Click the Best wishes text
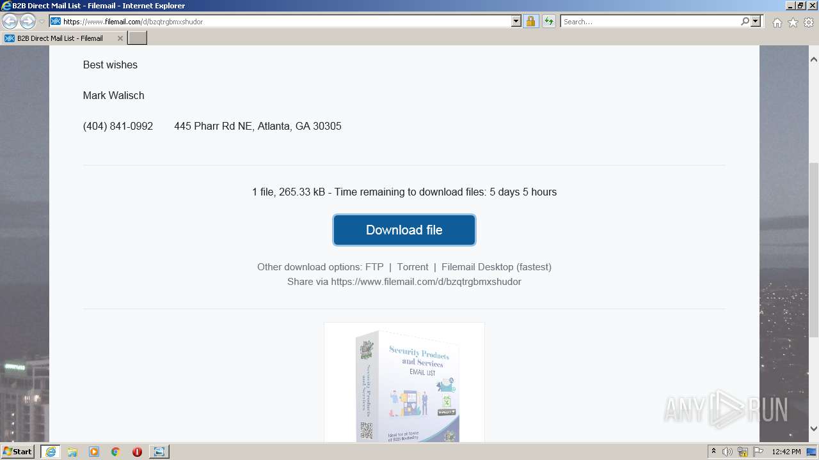The image size is (819, 460). [x=110, y=65]
